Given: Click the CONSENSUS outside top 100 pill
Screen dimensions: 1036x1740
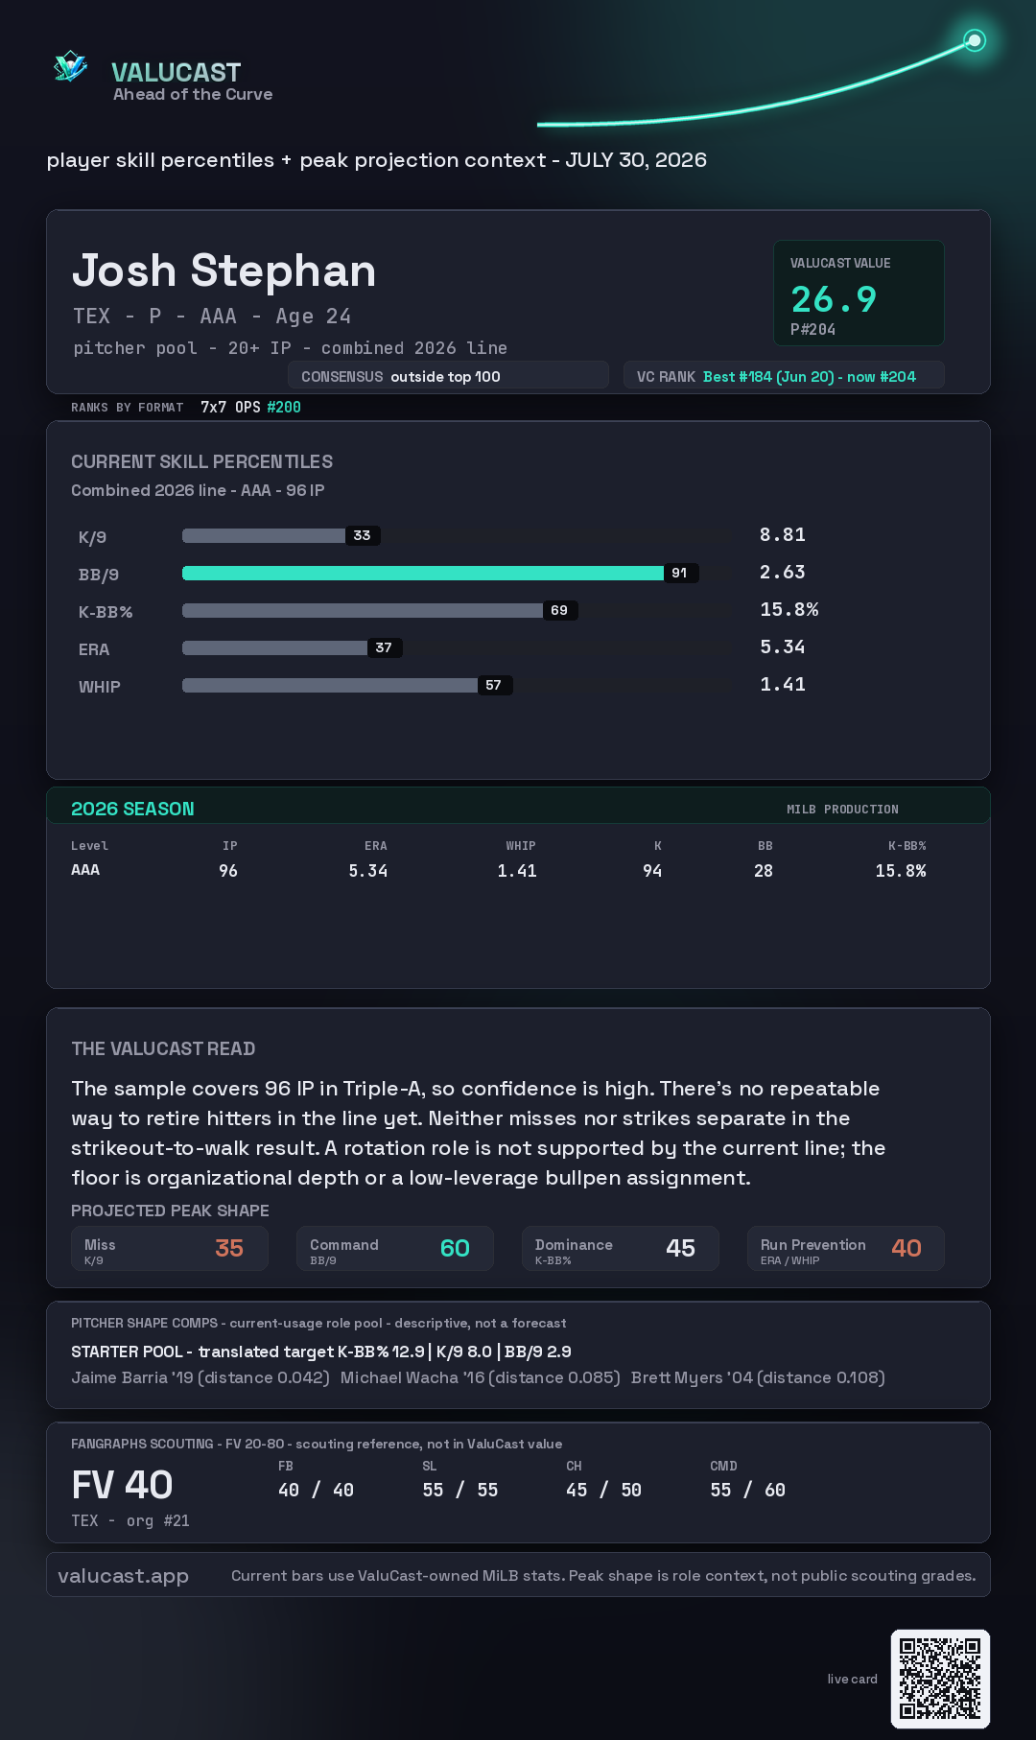Looking at the screenshot, I should pyautogui.click(x=448, y=376).
